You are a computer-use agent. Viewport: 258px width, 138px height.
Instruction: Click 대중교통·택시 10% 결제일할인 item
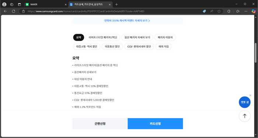[x=91, y=86]
